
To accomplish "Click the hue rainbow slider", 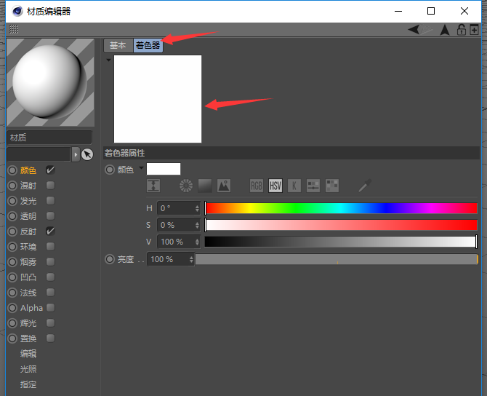I will click(341, 208).
